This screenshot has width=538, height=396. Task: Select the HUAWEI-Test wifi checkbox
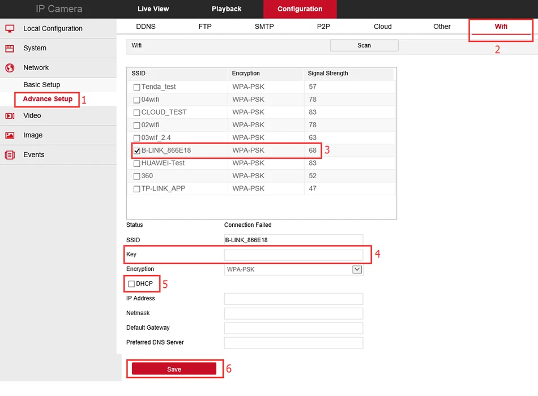click(x=136, y=163)
